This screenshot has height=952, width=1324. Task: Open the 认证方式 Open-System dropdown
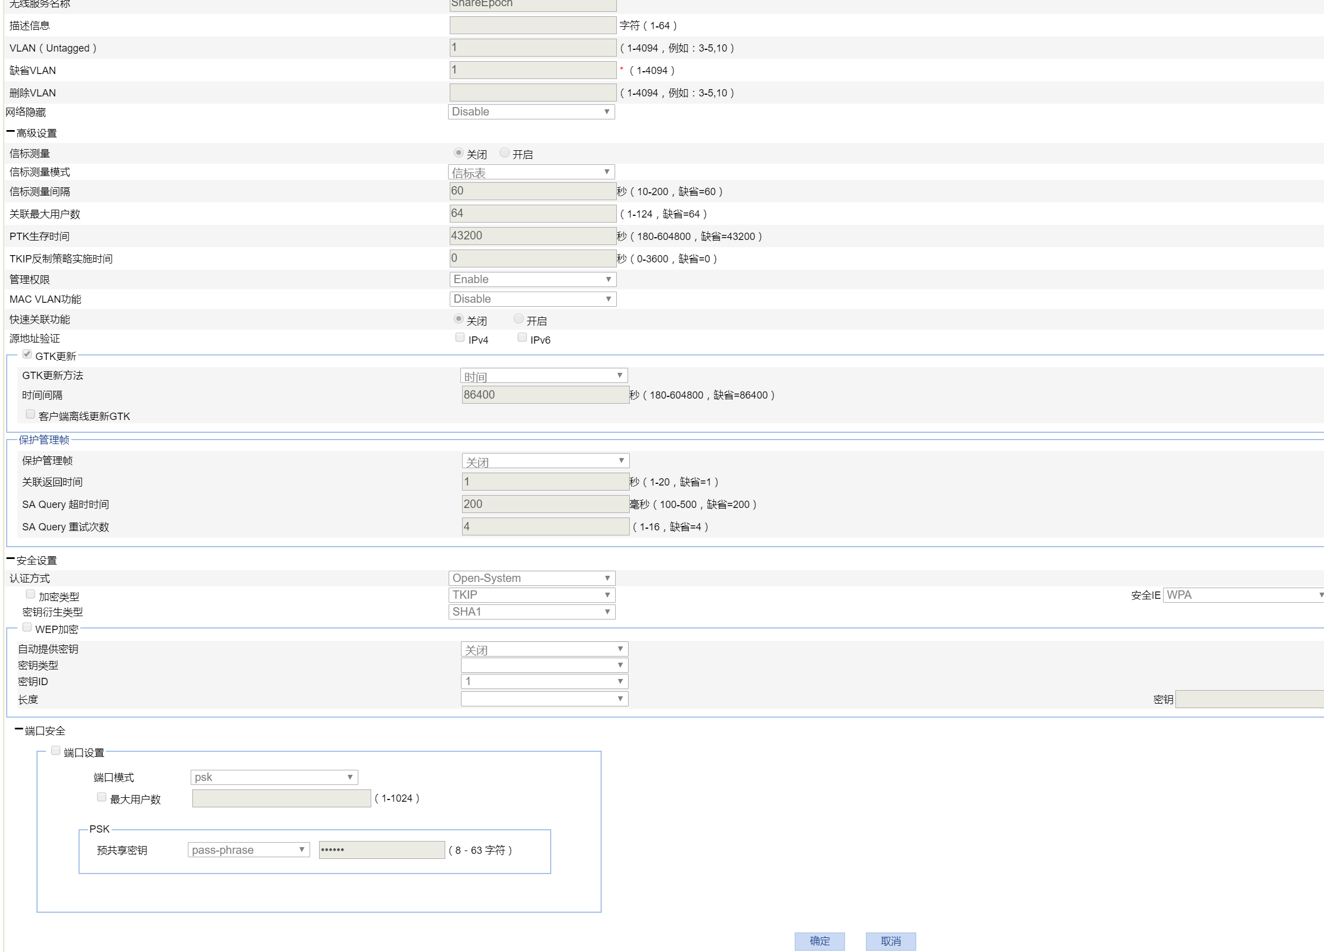point(531,578)
